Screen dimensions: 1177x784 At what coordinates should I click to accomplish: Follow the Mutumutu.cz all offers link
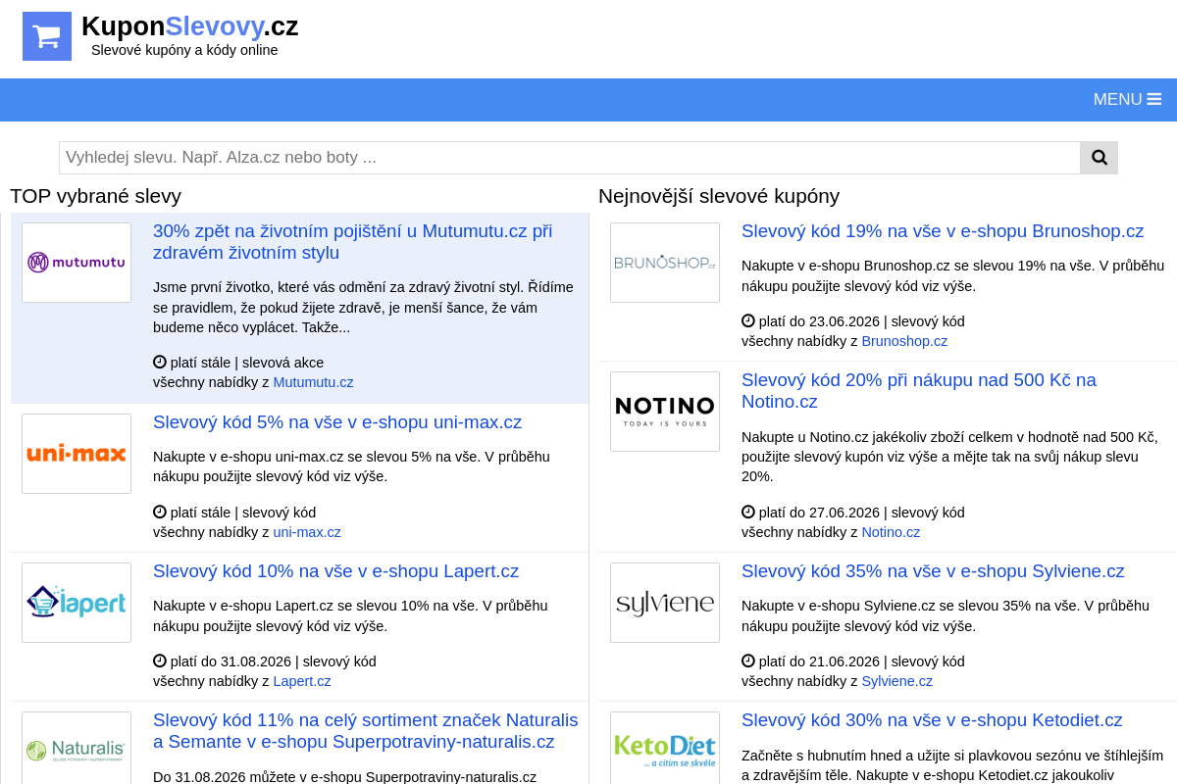pos(313,382)
